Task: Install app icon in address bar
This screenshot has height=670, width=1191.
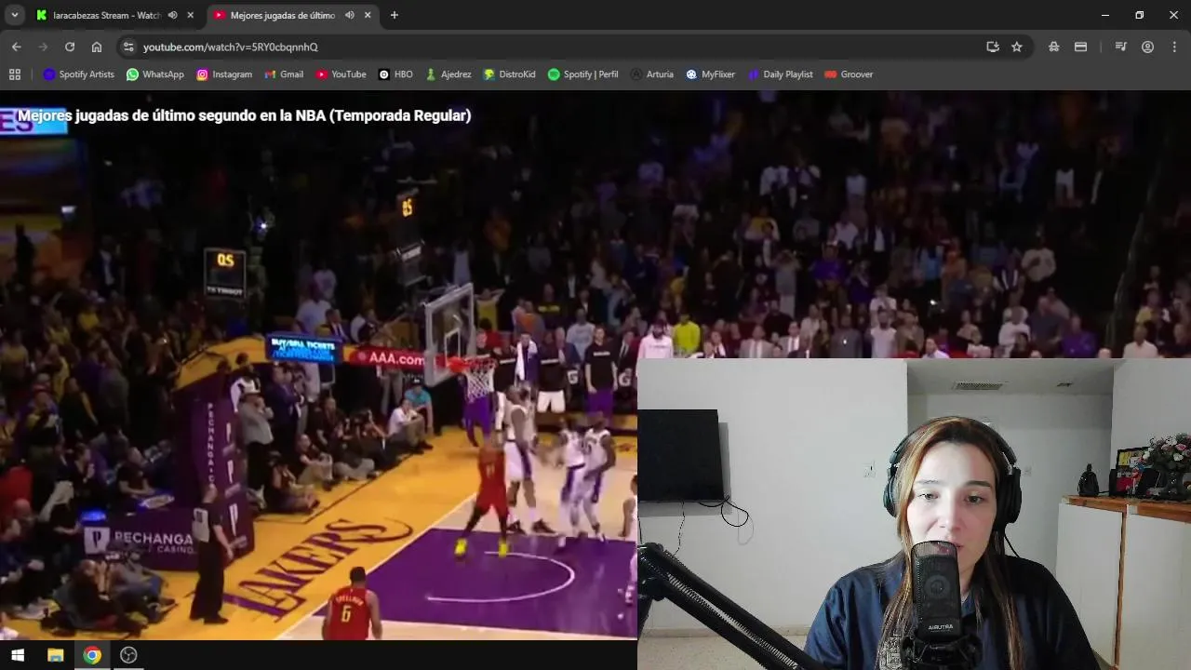Action: [993, 47]
